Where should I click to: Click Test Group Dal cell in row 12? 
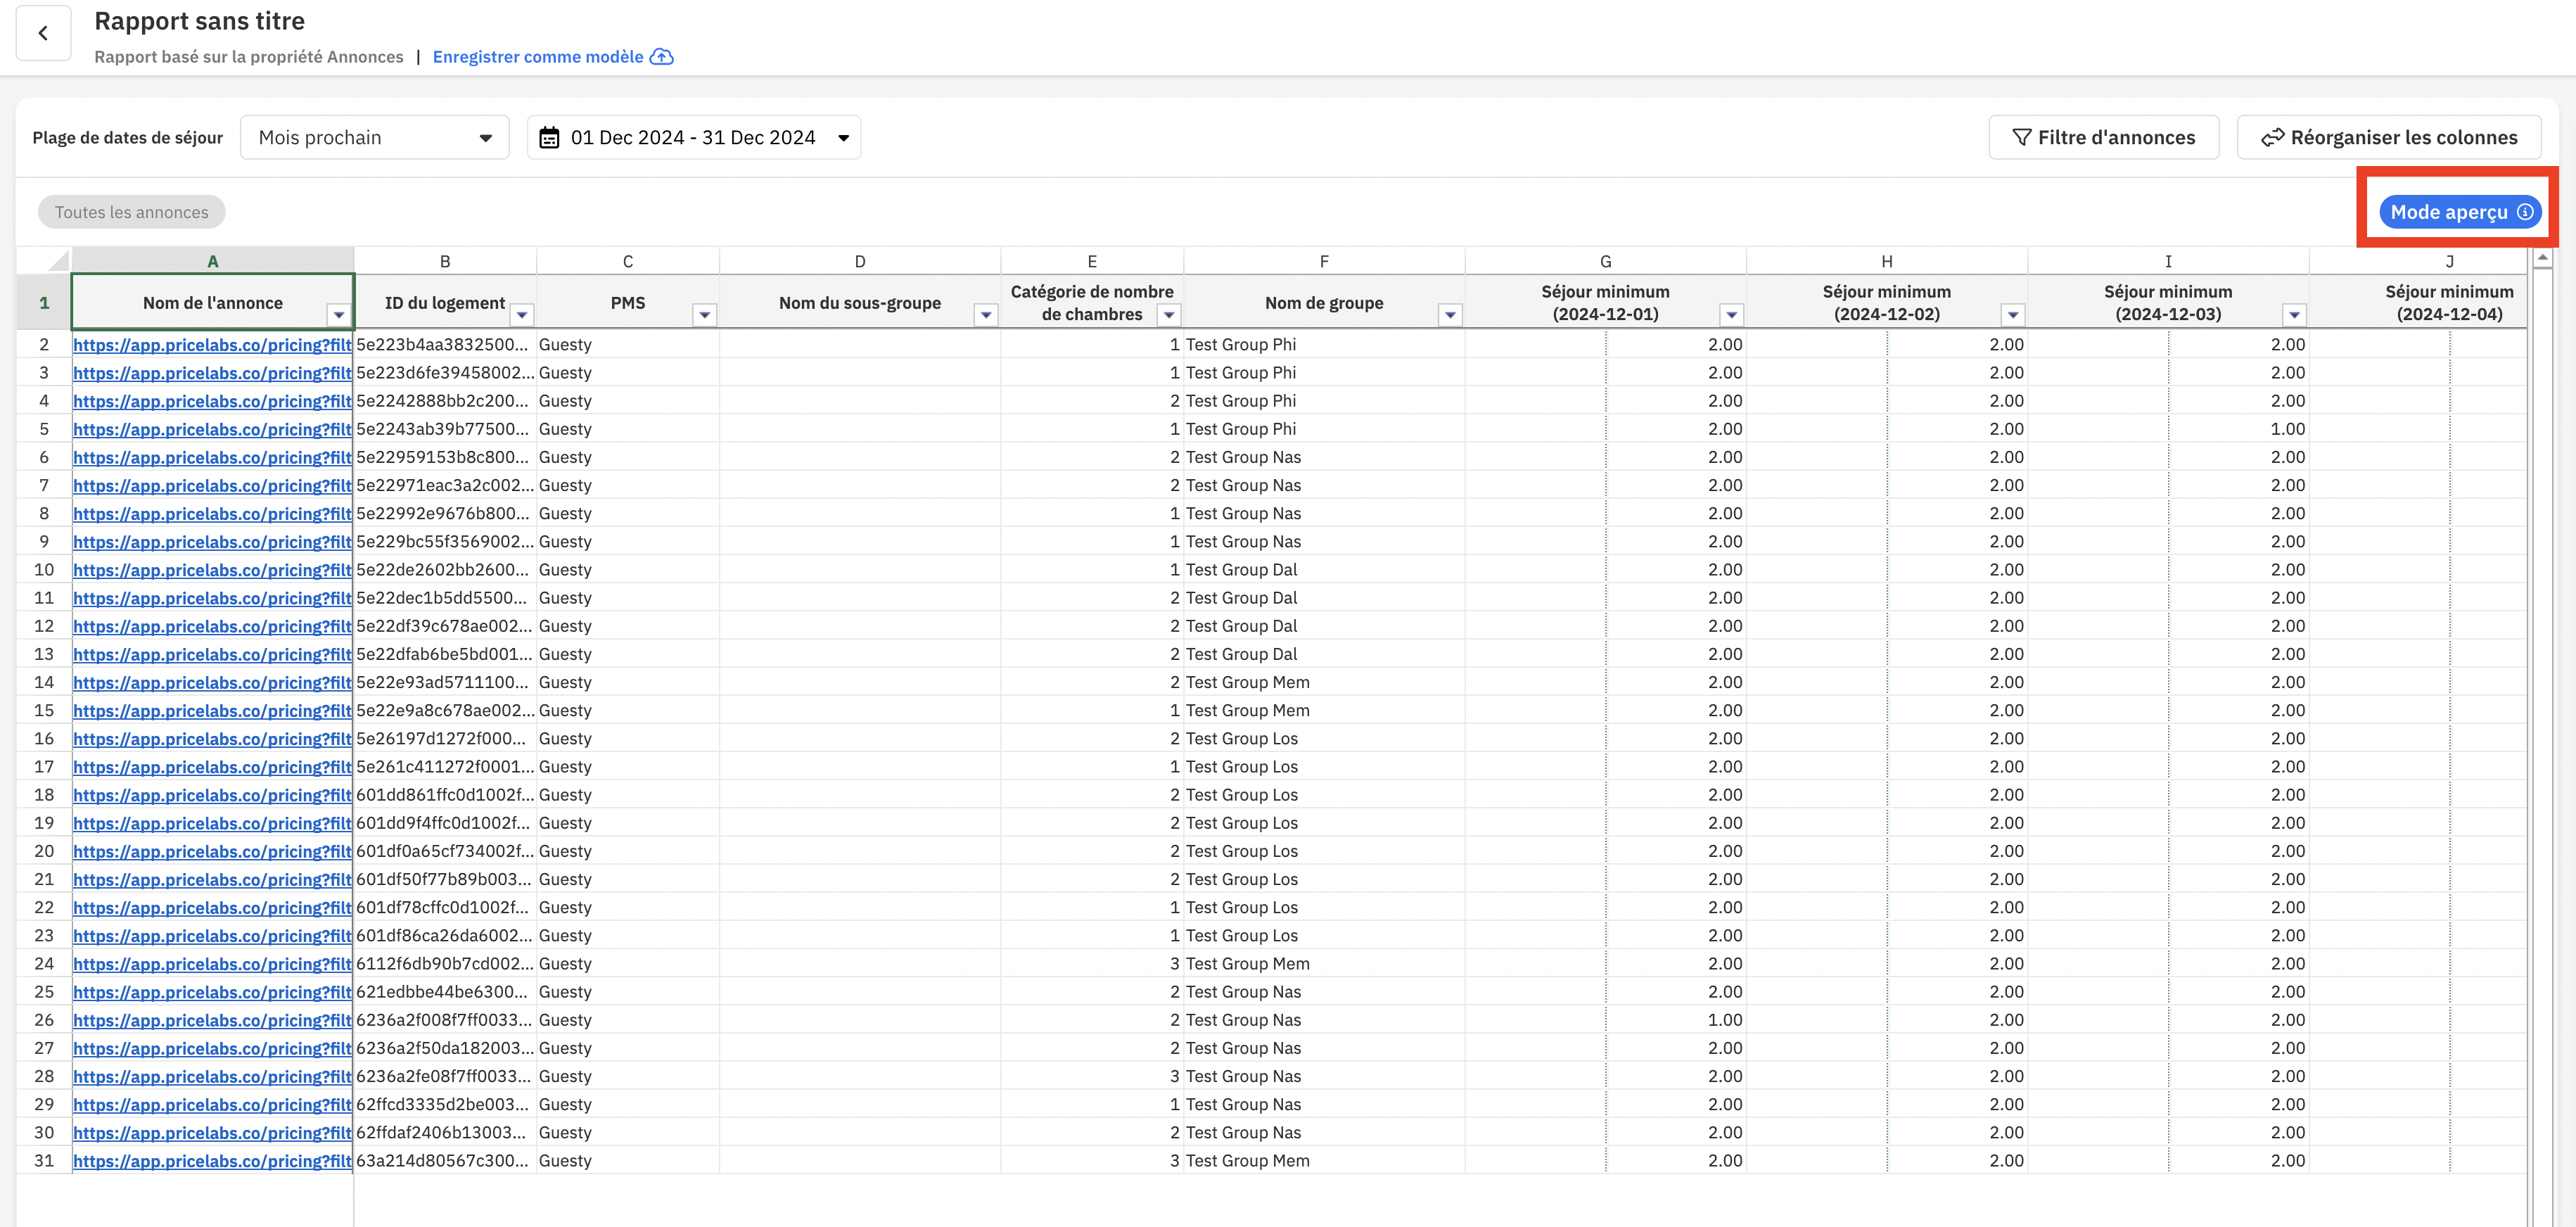point(1324,626)
